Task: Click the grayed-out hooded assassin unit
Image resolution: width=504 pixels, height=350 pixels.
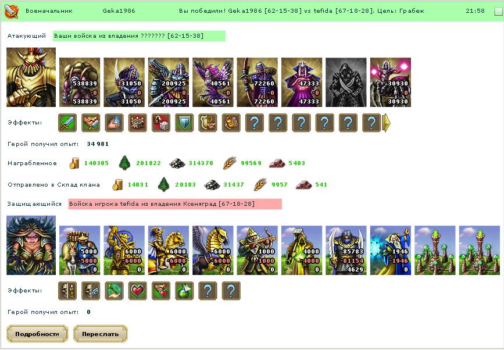Action: click(x=346, y=83)
